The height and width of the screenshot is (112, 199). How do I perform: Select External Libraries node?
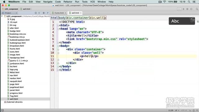click(x=15, y=102)
